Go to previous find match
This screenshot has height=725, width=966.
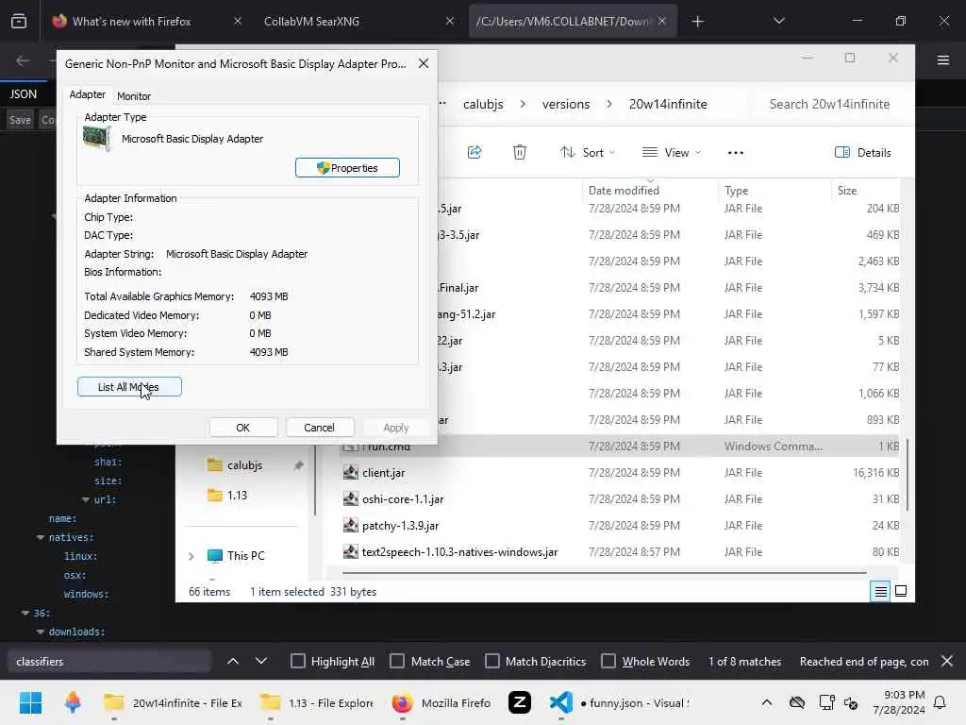[233, 662]
